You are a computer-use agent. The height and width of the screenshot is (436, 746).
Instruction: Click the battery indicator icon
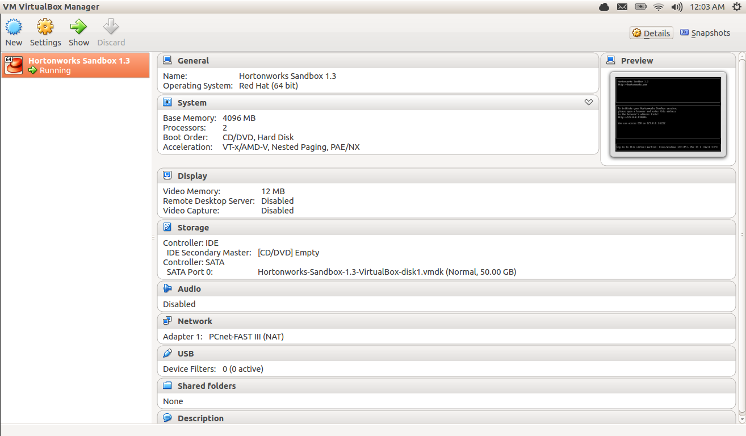click(x=640, y=7)
